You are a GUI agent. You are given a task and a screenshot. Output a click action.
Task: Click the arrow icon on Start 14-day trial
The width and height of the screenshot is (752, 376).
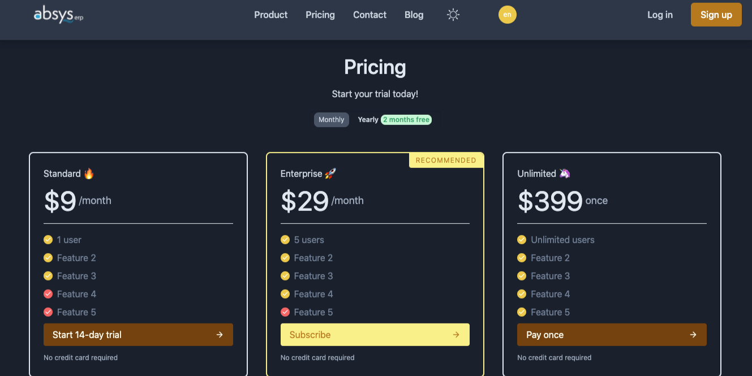(220, 334)
